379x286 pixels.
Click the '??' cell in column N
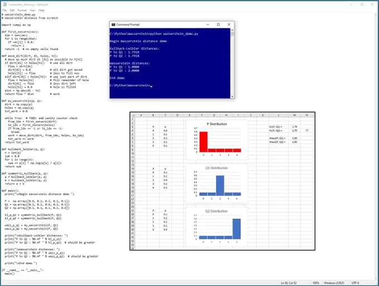[x=307, y=131]
